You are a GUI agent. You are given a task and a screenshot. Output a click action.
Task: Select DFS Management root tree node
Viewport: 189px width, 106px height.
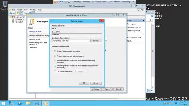tap(19, 17)
